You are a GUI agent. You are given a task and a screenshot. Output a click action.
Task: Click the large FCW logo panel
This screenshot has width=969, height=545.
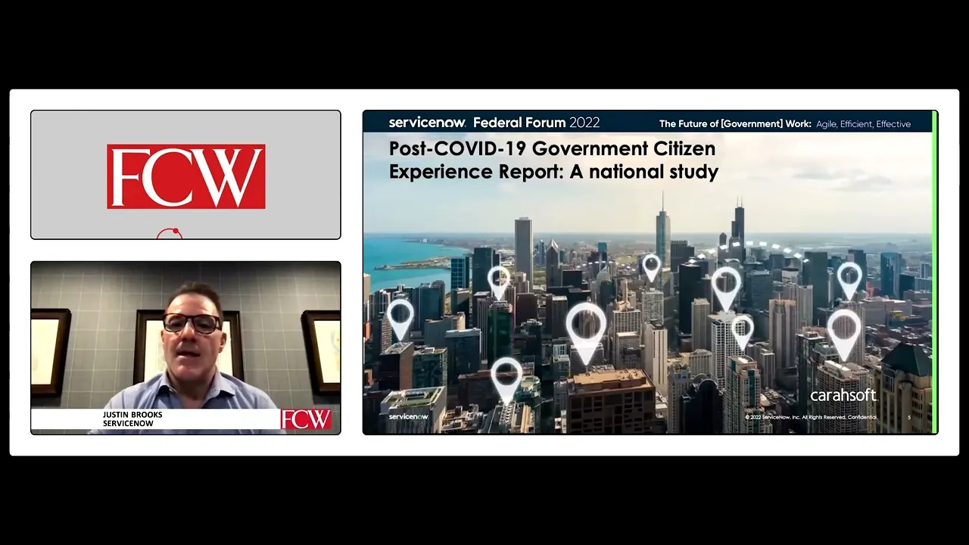point(185,175)
